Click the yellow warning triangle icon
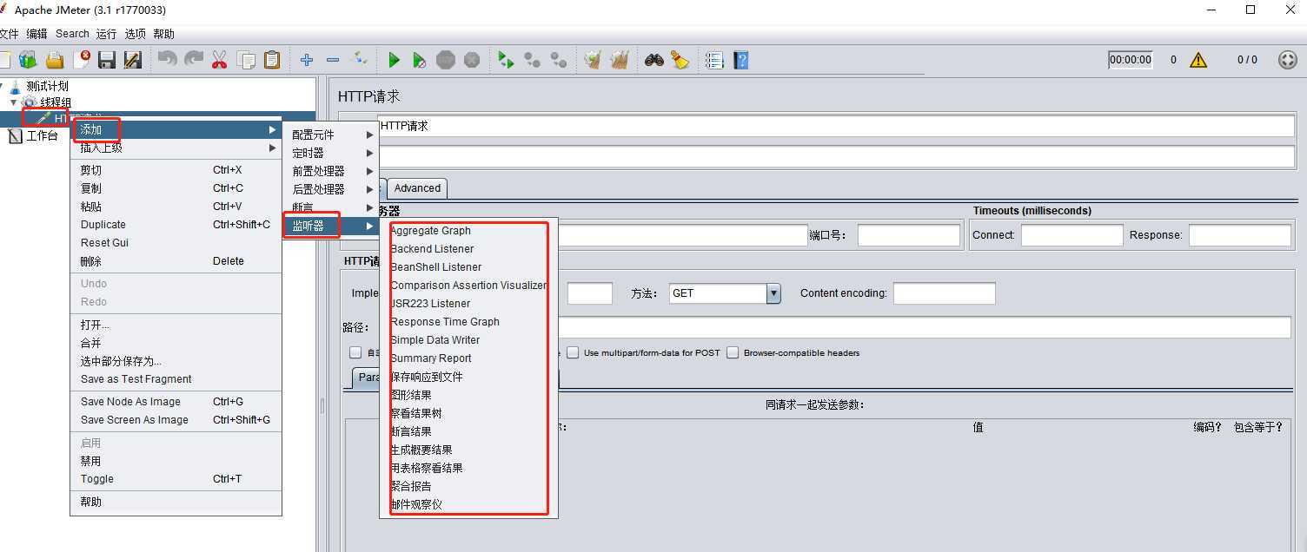Image resolution: width=1307 pixels, height=552 pixels. (x=1198, y=60)
